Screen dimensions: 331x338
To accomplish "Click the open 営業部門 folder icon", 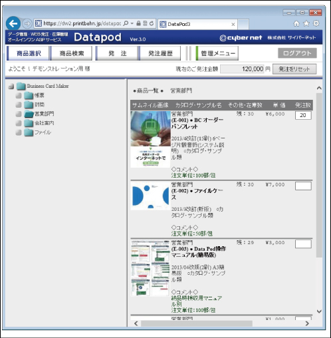I will coord(29,114).
